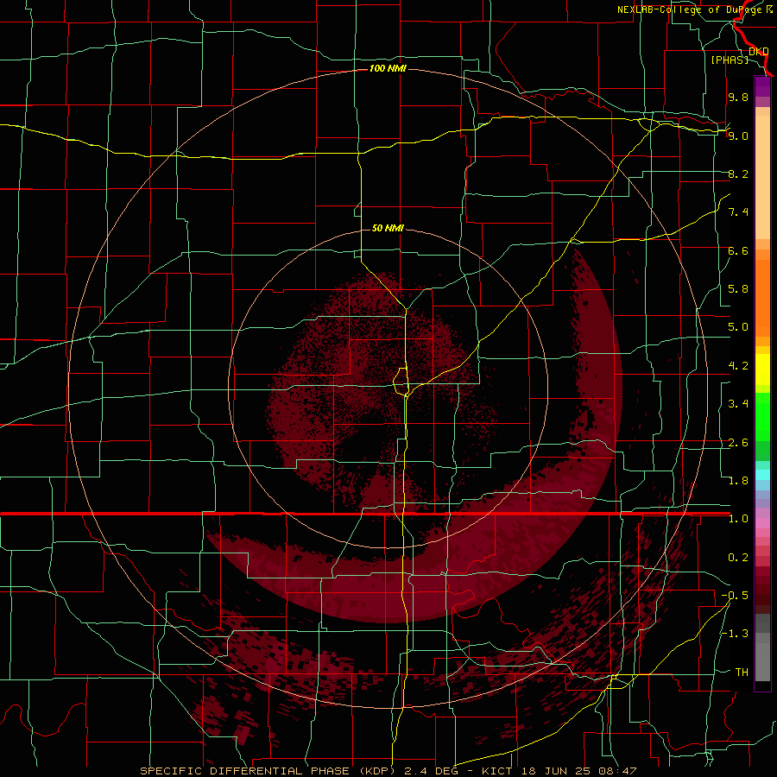Screen dimensions: 777x777
Task: Click the KICT 18 JUN 25 08:47 timestamp
Action: click(559, 771)
